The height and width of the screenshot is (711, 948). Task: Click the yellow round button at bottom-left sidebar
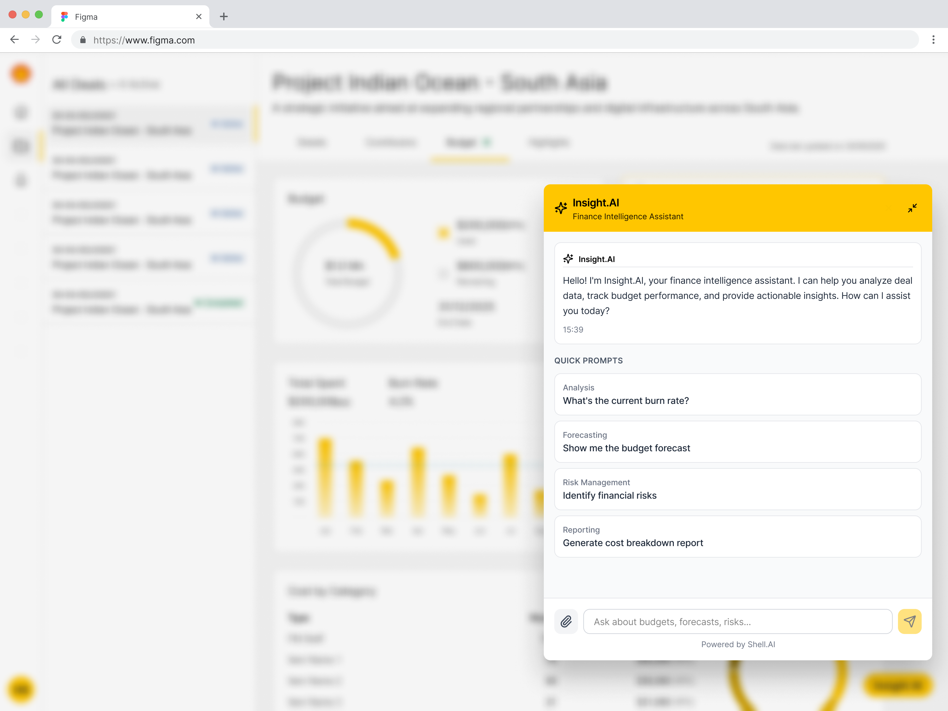[21, 689]
